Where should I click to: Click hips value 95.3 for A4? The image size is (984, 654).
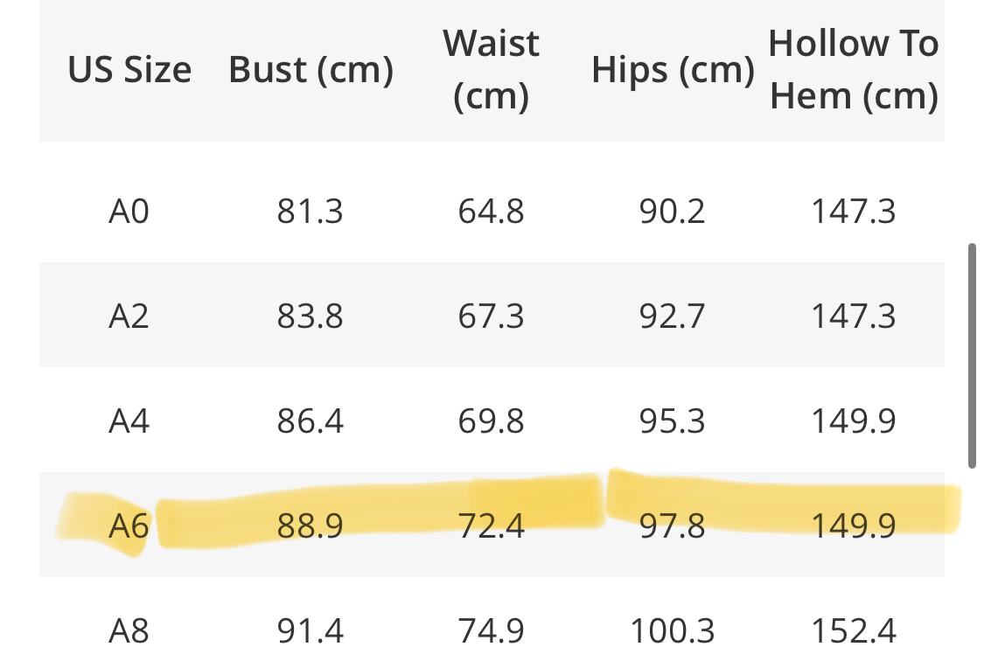[672, 421]
